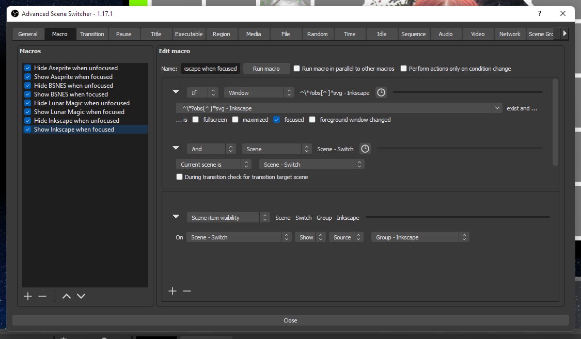Open the And logic dropdown
This screenshot has height=339, width=581.
[211, 149]
